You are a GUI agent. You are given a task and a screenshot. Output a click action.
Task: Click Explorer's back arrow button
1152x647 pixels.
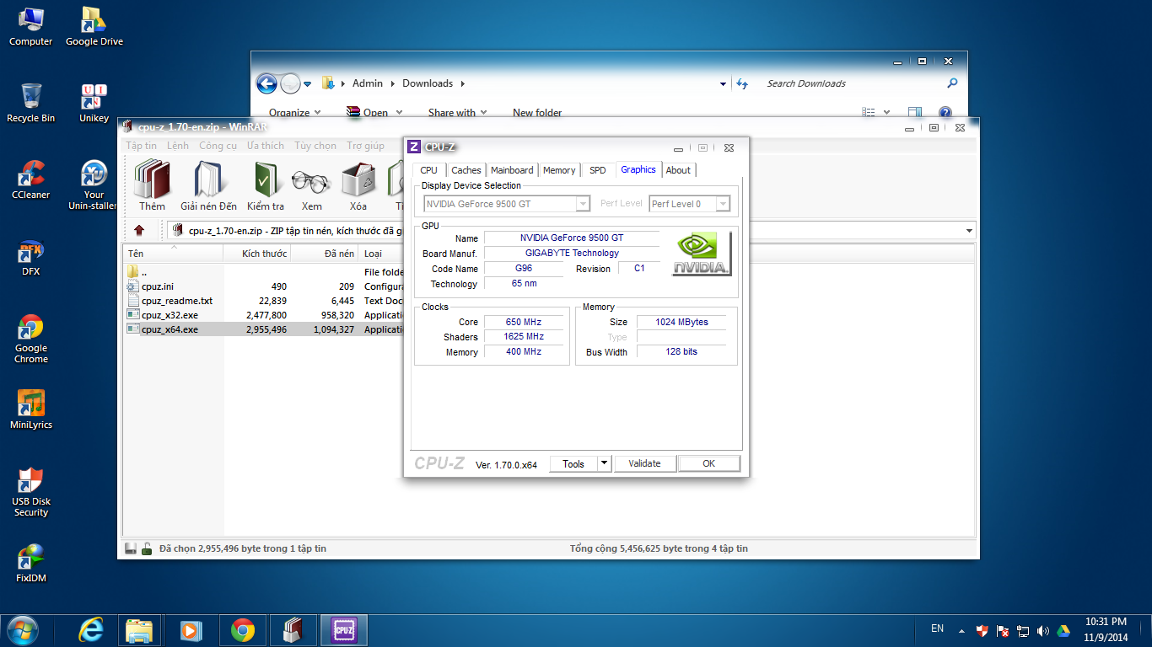[266, 83]
